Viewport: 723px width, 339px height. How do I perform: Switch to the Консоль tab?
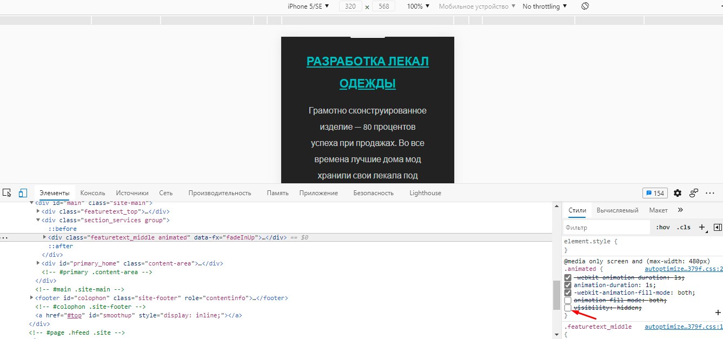[x=93, y=193]
